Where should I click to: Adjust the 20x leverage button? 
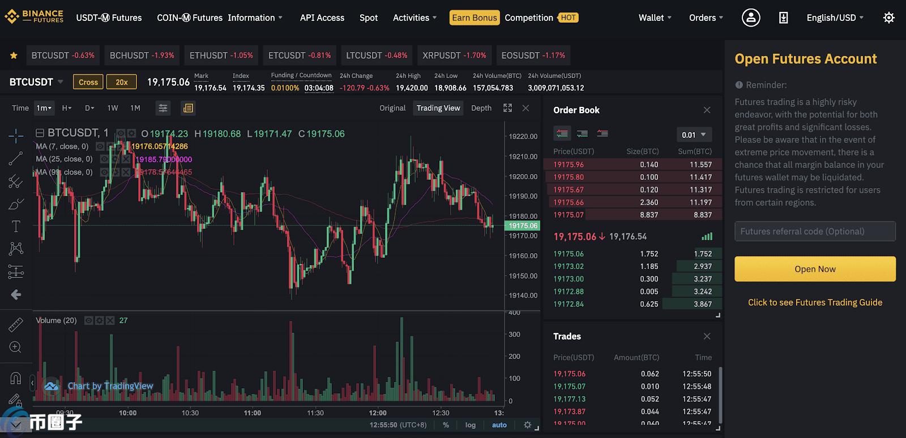point(122,82)
